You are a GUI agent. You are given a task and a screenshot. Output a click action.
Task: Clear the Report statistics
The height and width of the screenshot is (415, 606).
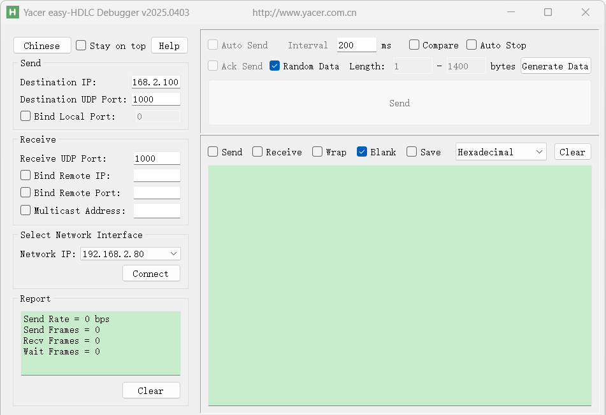tap(151, 390)
